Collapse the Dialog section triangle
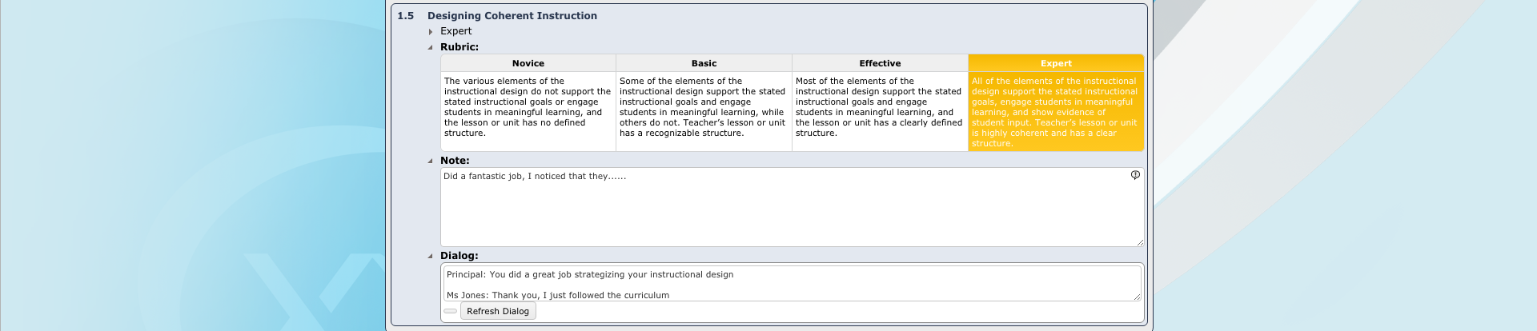 (431, 256)
